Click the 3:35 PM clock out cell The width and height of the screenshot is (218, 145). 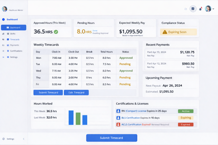(73, 71)
